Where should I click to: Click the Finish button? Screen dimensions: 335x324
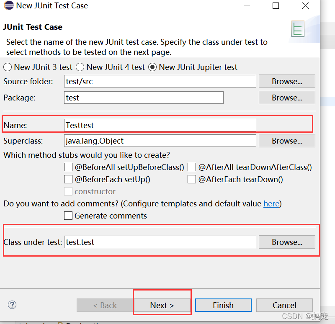(x=223, y=305)
